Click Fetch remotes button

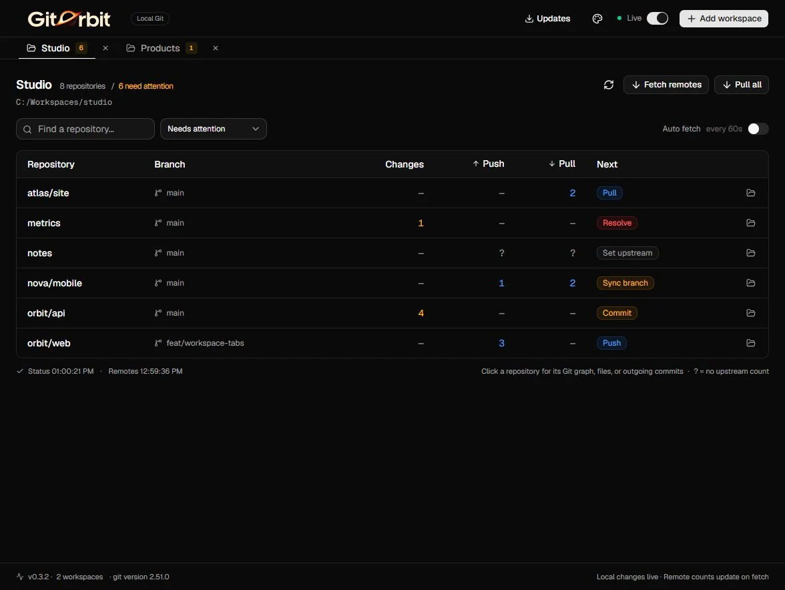click(666, 85)
